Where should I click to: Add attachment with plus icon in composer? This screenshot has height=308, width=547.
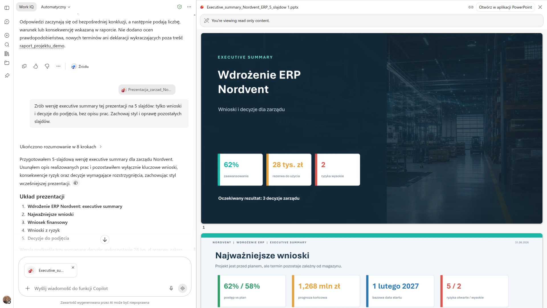(28, 288)
